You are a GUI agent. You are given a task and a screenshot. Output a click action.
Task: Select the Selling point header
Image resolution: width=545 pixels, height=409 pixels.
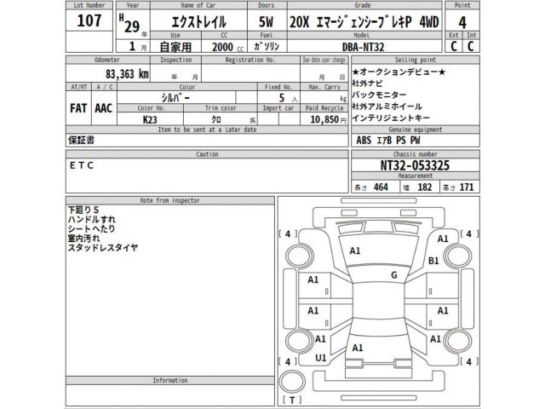coord(416,60)
